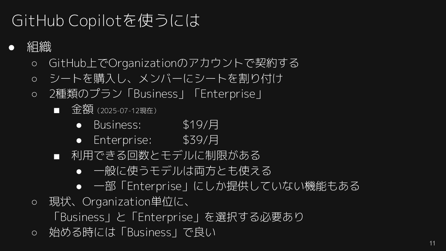
Task: Click the Enterprise: label in price list
Action: click(x=122, y=140)
